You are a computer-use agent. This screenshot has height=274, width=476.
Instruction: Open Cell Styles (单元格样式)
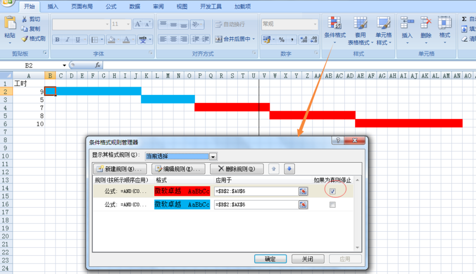click(x=384, y=30)
